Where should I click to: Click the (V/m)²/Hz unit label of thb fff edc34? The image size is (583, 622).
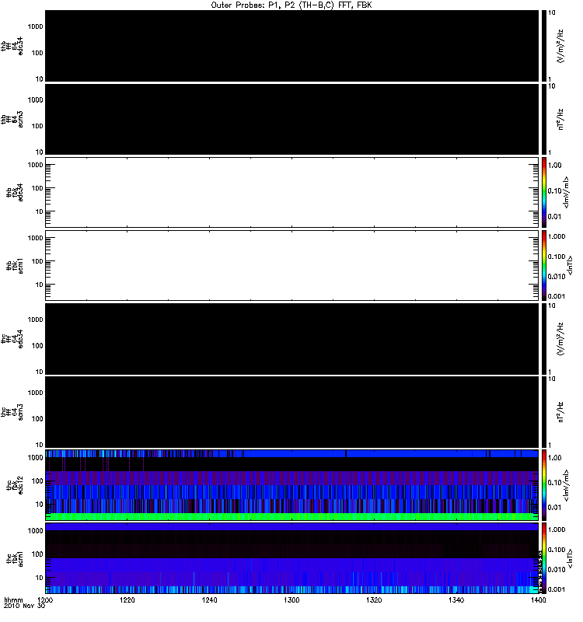pyautogui.click(x=560, y=46)
